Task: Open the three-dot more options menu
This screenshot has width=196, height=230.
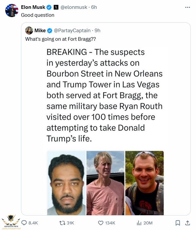Action: coord(187,7)
